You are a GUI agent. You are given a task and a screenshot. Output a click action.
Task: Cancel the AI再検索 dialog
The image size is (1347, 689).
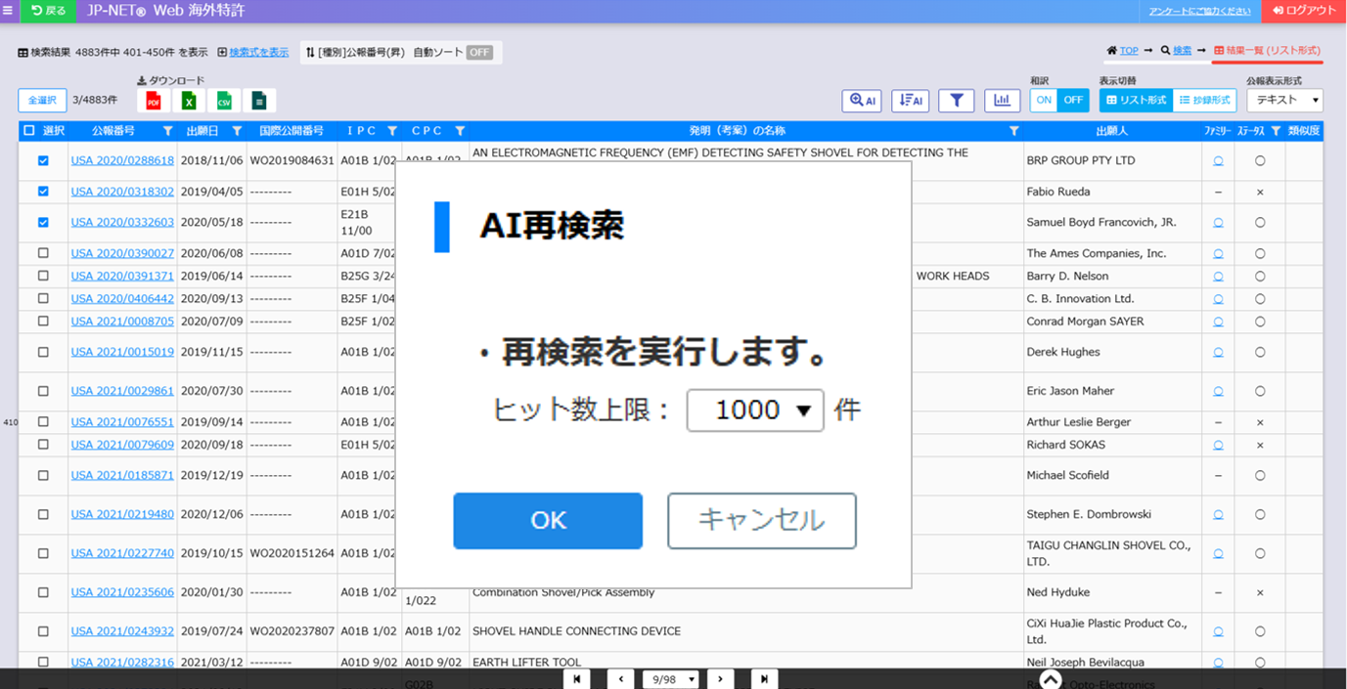[762, 521]
